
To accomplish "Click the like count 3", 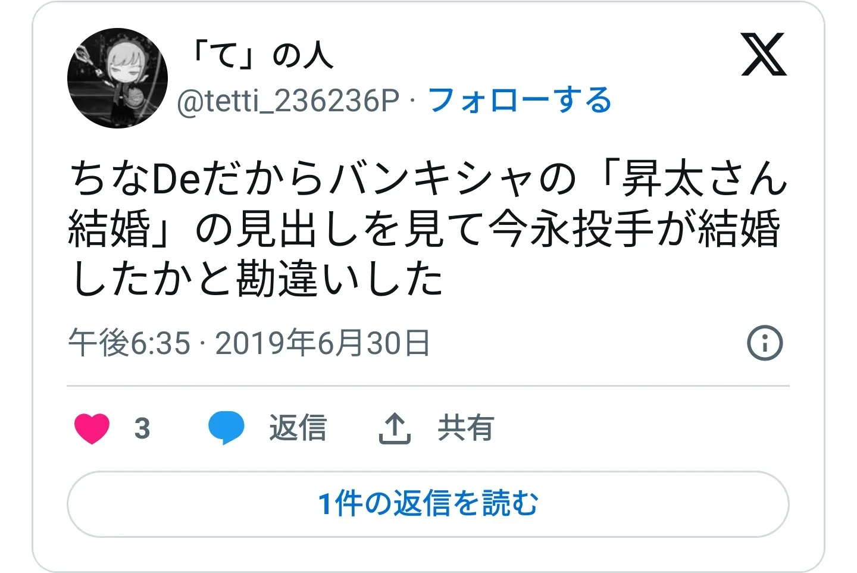I will [142, 428].
